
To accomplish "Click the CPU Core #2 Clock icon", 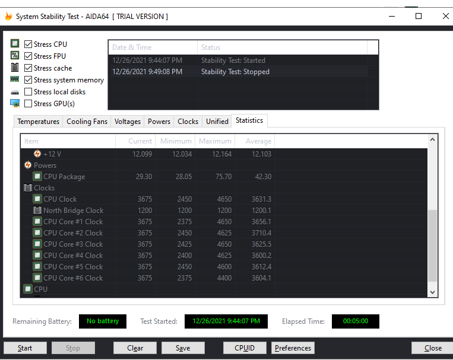I will coord(37,232).
